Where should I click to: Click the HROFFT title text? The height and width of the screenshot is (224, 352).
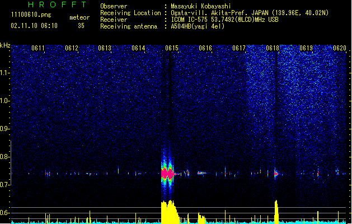pyautogui.click(x=58, y=4)
